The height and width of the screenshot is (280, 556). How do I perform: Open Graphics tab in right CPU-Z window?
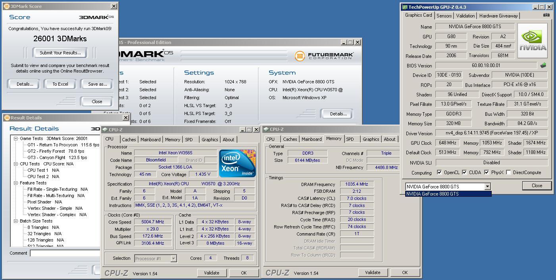tap(371, 139)
